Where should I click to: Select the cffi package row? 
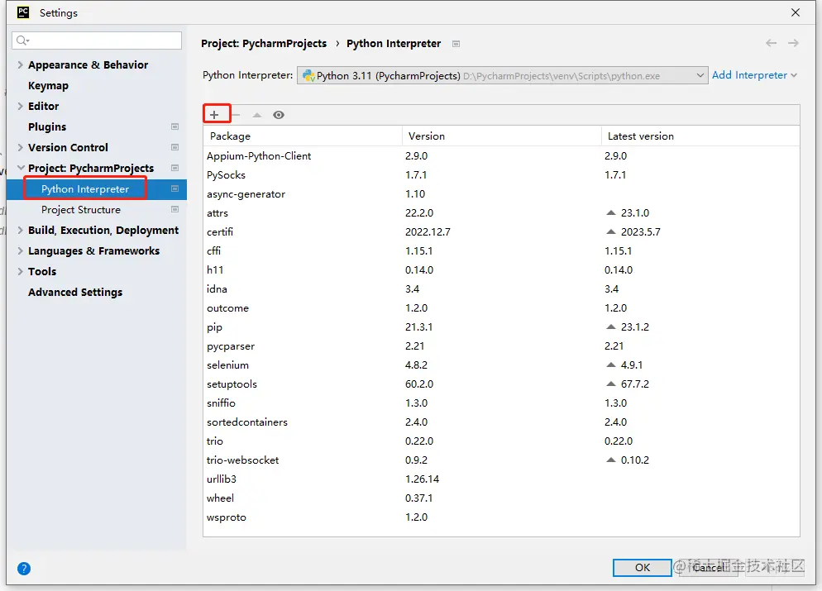501,251
